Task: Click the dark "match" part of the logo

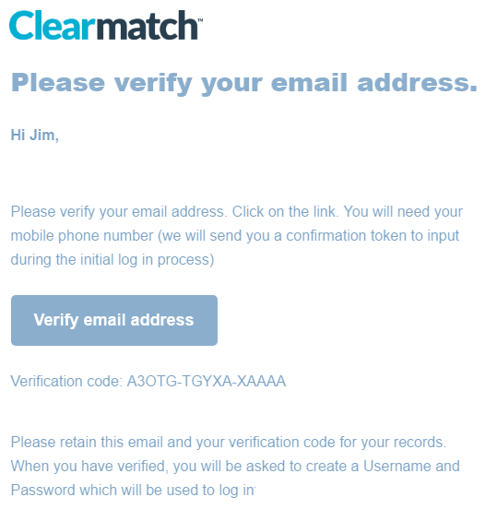Action: coord(147,25)
